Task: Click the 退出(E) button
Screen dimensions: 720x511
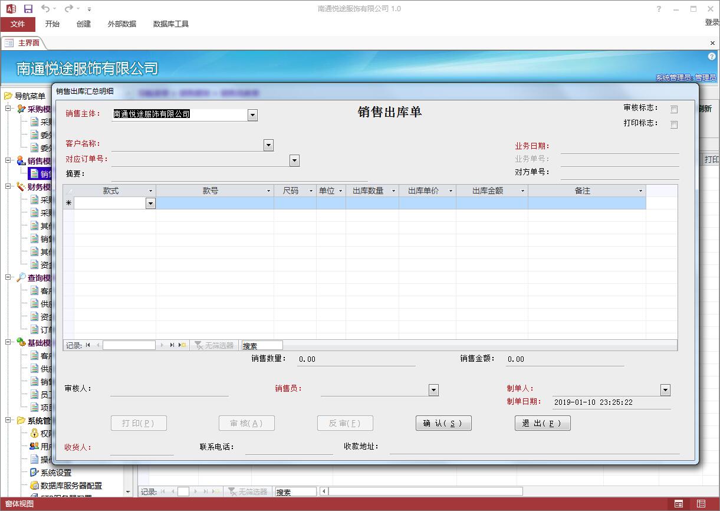Action: pos(543,423)
